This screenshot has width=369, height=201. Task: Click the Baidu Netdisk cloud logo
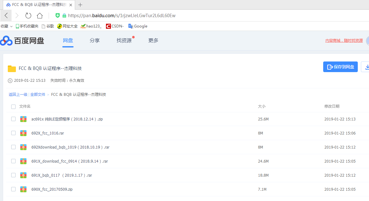click(6, 41)
